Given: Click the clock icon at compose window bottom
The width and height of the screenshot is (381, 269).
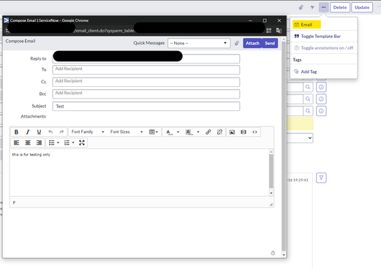Looking at the screenshot, I should [x=273, y=253].
